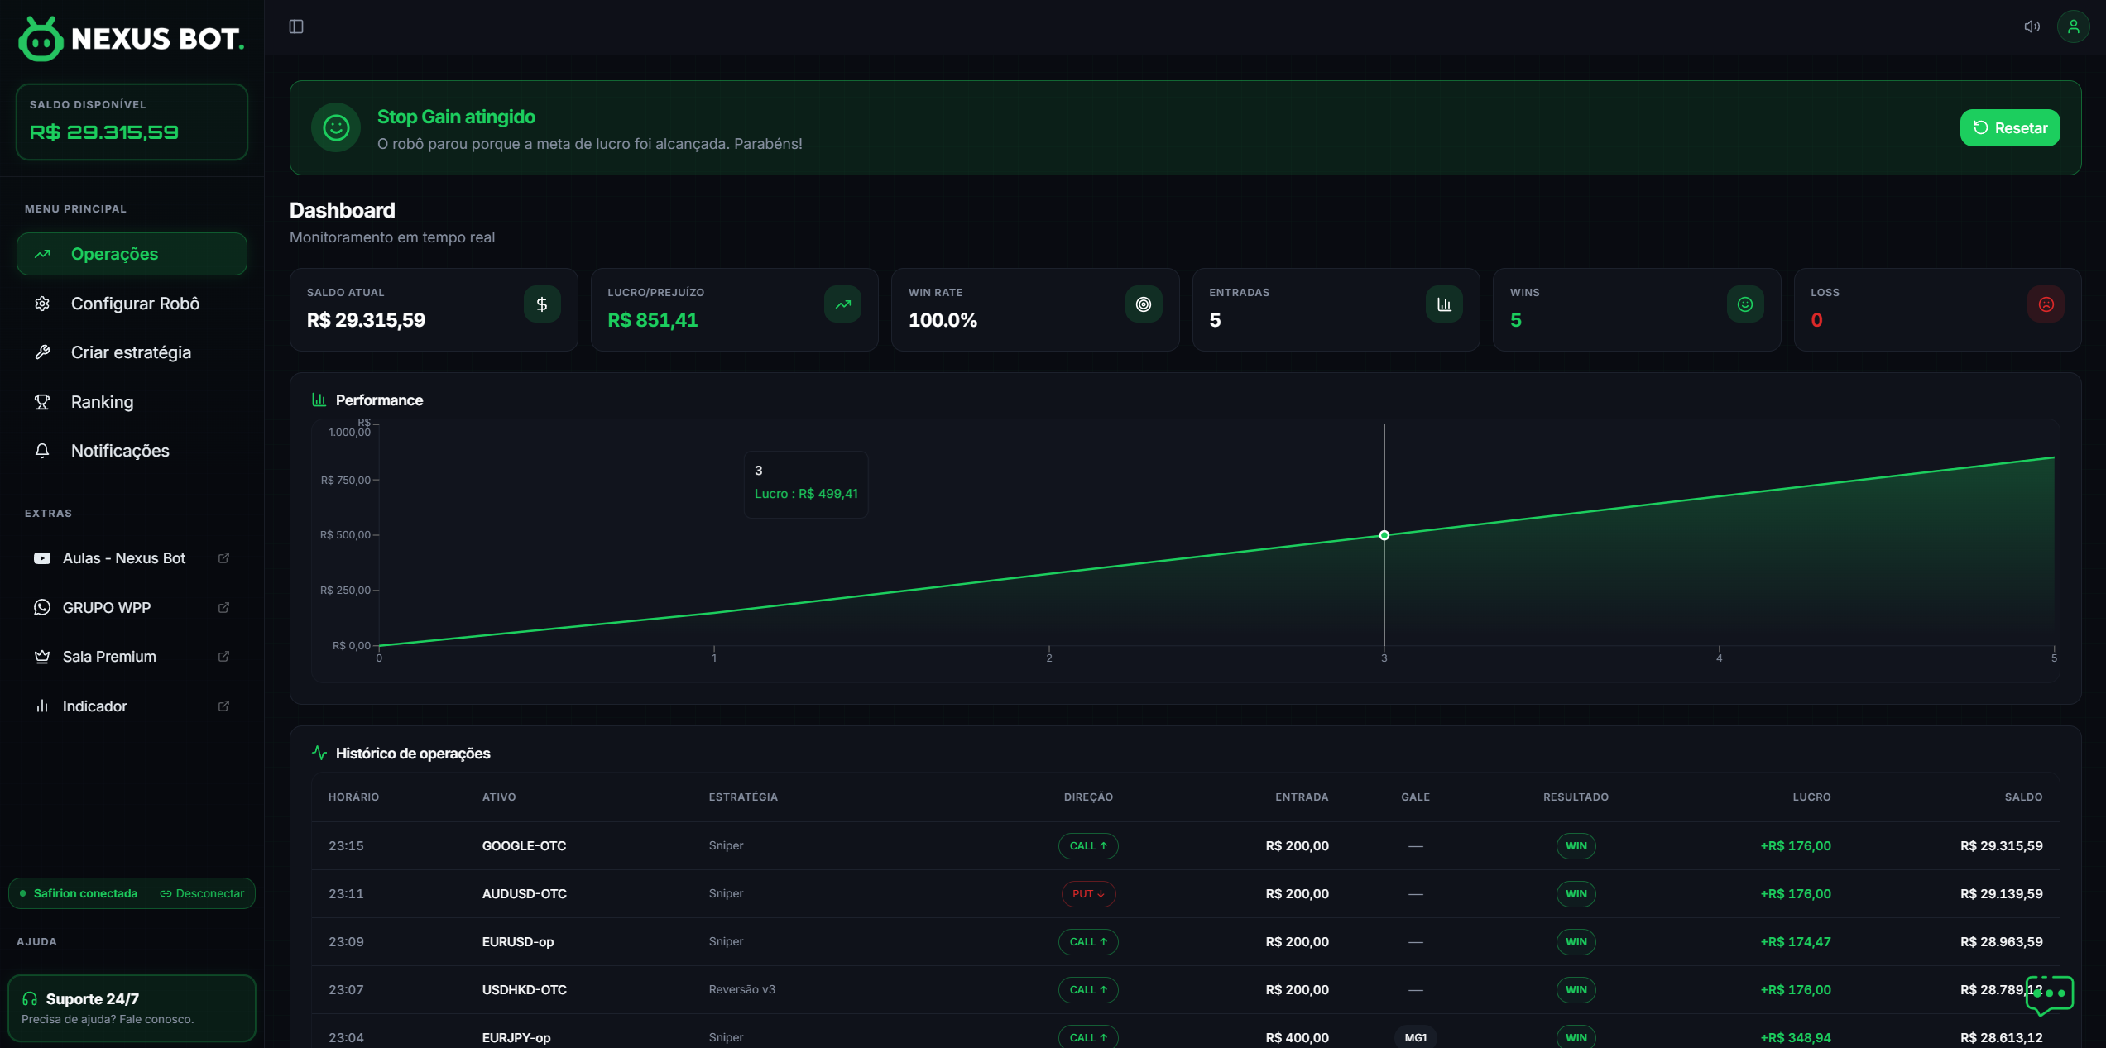Click the Loss sad face icon
The image size is (2106, 1048).
coord(2046,304)
